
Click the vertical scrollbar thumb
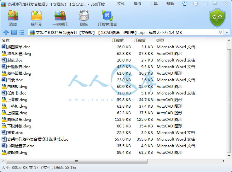(x=229, y=101)
